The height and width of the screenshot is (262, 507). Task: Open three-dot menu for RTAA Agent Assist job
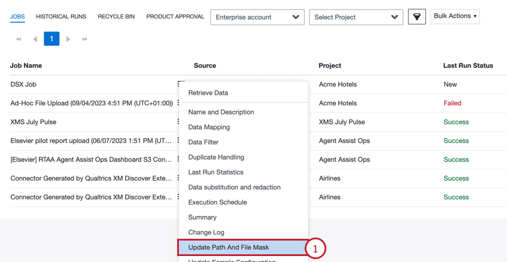click(x=178, y=160)
